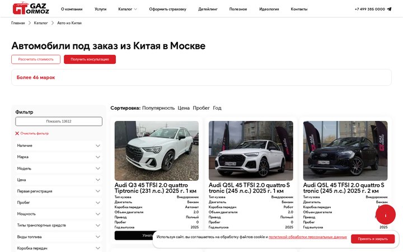Image resolution: width=403 pixels, height=252 pixels.
Task: Expand the Более 46 марок section
Action: (x=201, y=77)
